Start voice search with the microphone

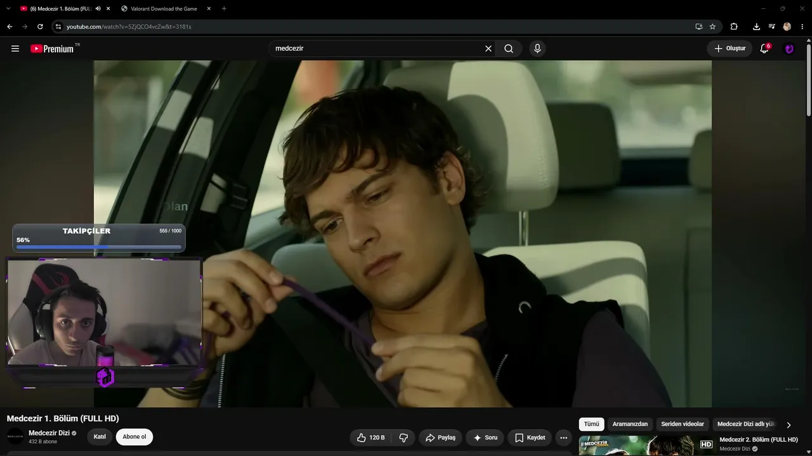coord(537,49)
